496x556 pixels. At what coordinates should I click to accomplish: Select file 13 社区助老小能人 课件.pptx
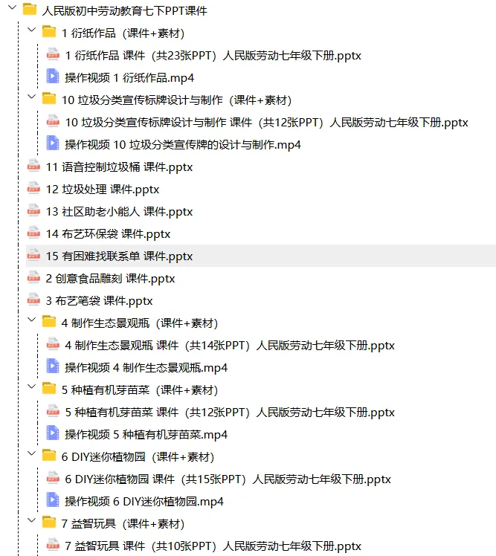(119, 212)
